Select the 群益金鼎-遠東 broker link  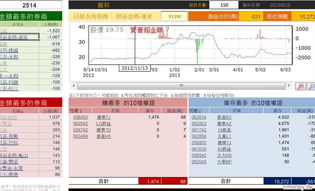coord(14,37)
